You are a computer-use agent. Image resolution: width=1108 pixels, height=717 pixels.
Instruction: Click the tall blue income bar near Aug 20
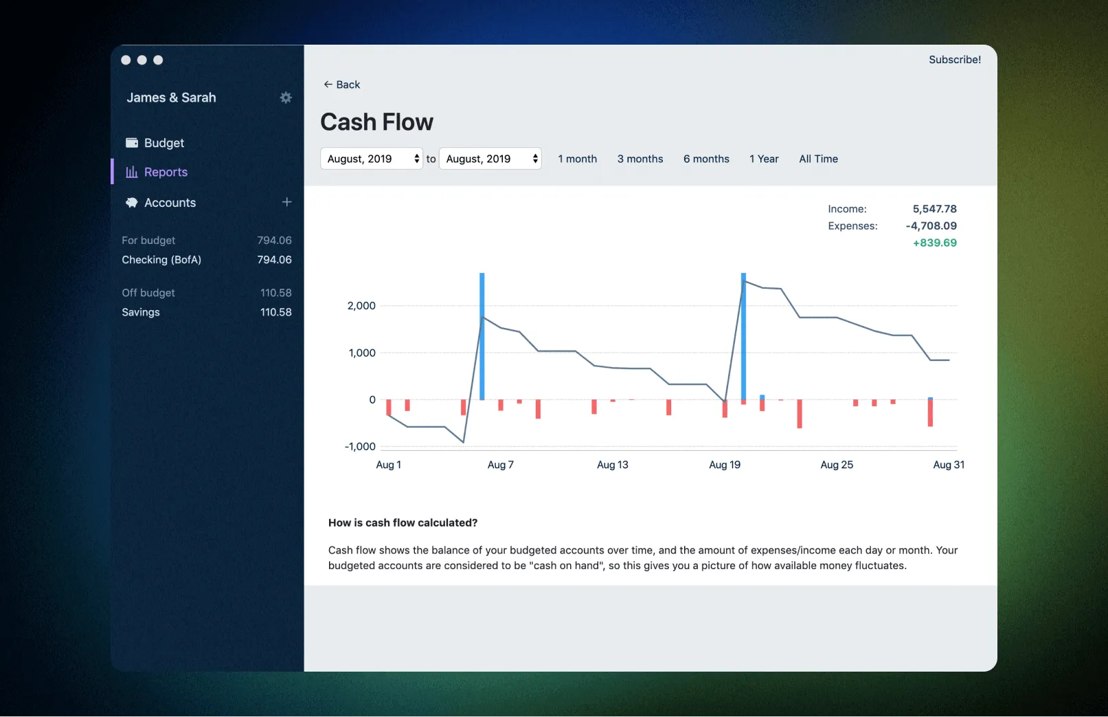click(743, 336)
